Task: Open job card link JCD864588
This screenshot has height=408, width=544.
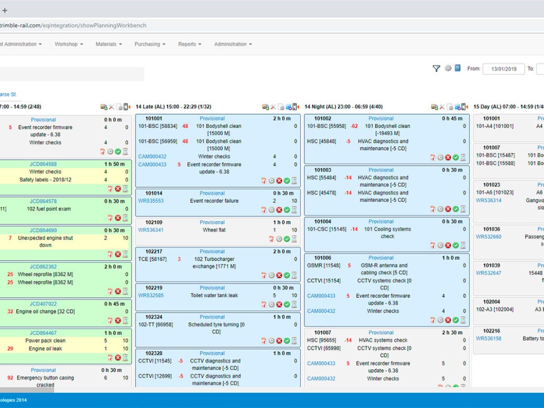Action: click(43, 164)
